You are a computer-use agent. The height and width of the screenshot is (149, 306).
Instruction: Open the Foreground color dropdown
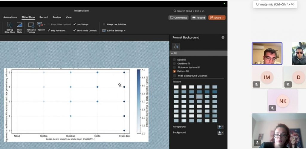(221, 127)
